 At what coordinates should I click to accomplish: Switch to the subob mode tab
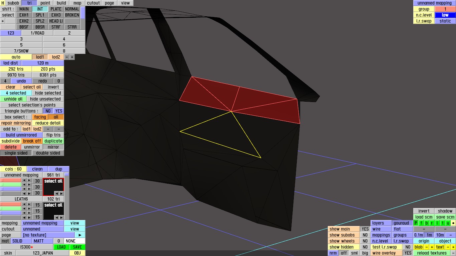click(13, 3)
